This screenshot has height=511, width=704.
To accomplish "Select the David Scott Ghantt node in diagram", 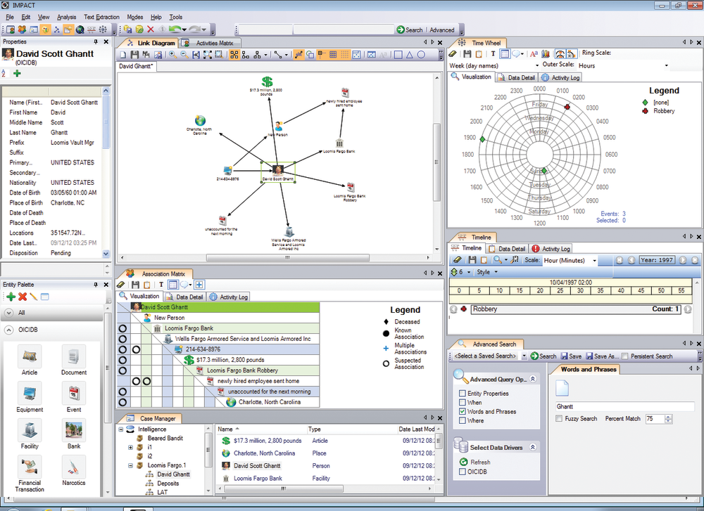I will click(x=277, y=171).
